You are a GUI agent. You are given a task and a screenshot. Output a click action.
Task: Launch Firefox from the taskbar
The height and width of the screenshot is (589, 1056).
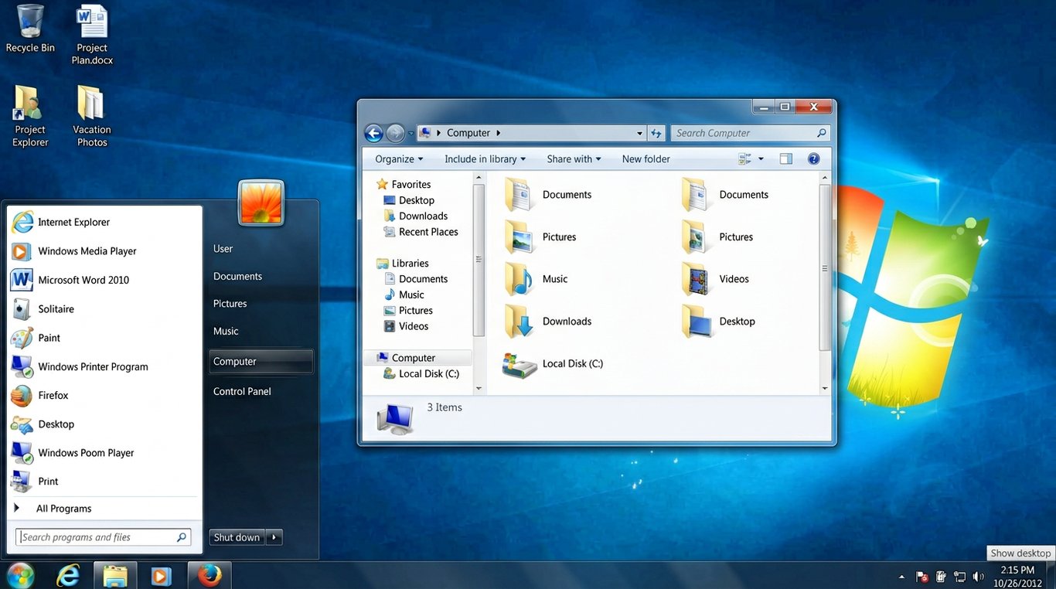[209, 576]
